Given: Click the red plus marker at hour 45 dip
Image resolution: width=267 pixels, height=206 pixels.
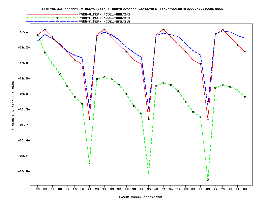Looking at the screenshot, I should [149, 119].
